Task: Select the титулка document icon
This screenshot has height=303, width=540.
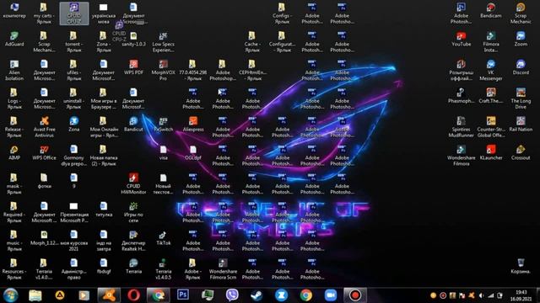Action: tap(104, 210)
